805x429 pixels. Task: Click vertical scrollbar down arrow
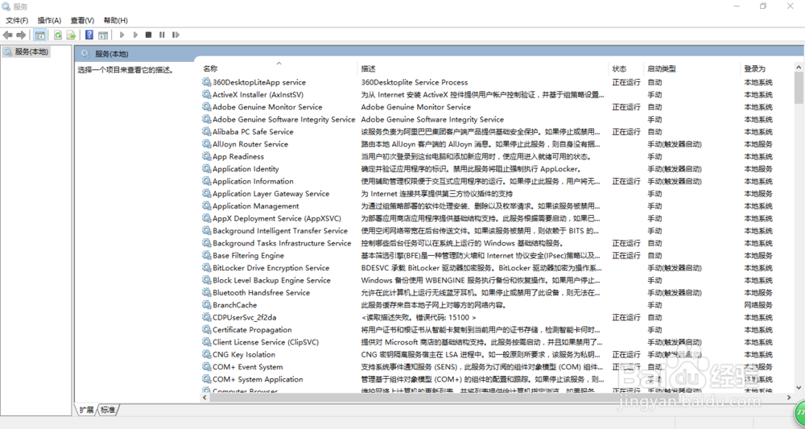[799, 388]
